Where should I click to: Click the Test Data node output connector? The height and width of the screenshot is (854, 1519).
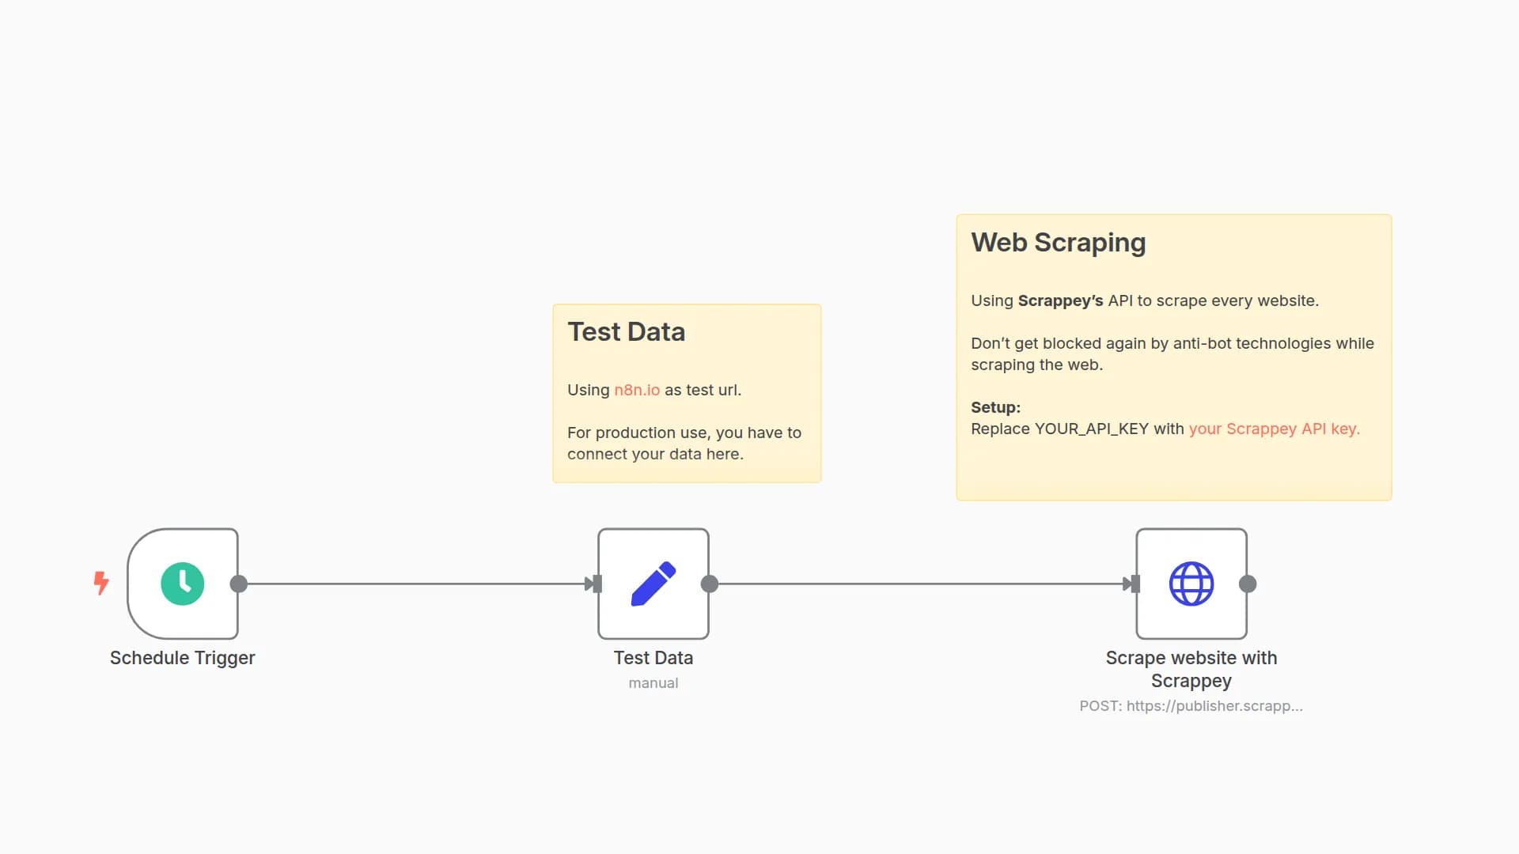[x=710, y=584]
